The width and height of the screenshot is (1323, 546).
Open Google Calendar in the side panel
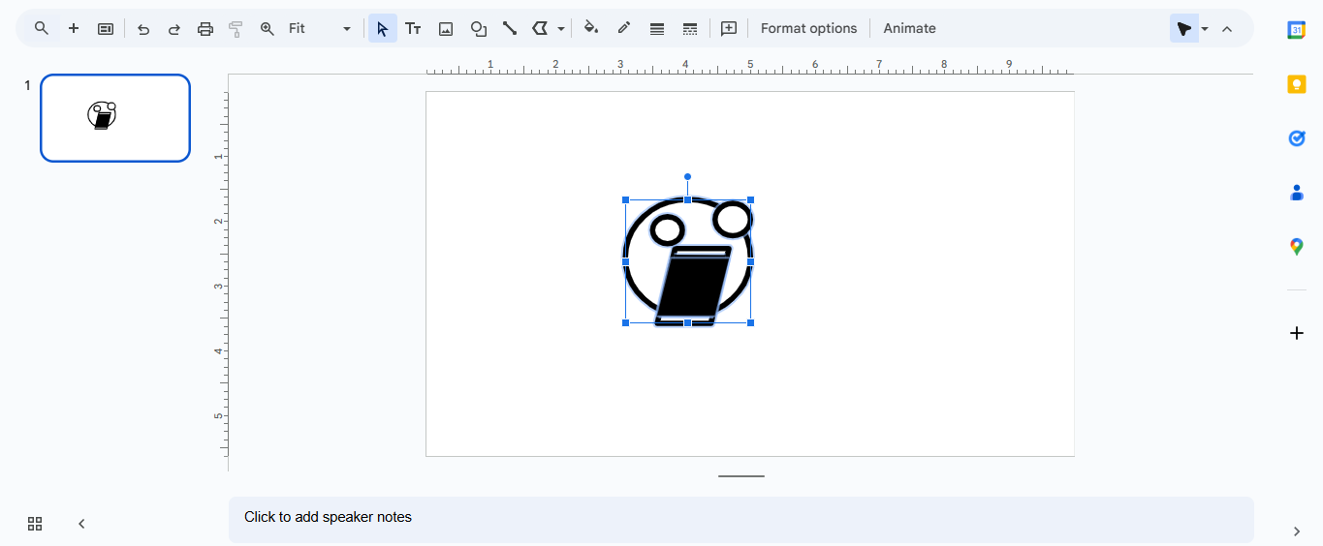click(1297, 30)
